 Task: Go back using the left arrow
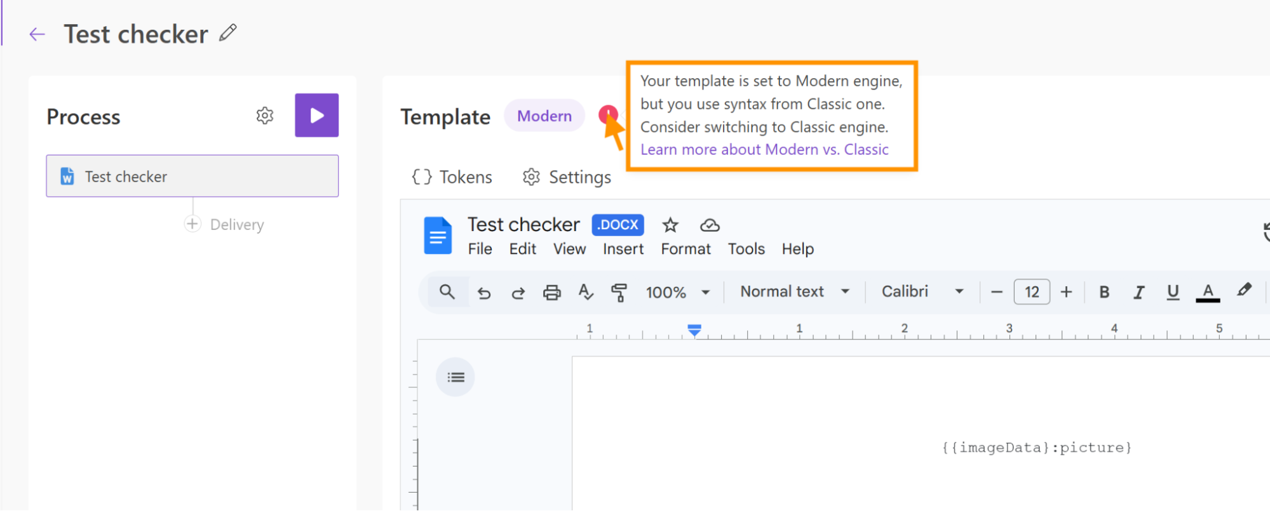point(37,34)
